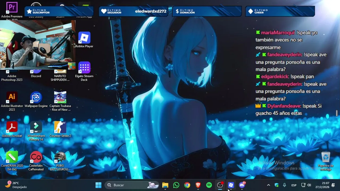The image size is (340, 191).
Task: Click the Último Seguidor eledwardxd272 panel
Action: pos(134,11)
